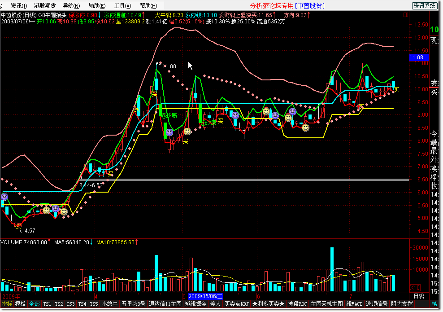Image resolution: width=443 pixels, height=312 pixels.
Task: Switch to the TS2 indicator tab
Action: tap(59, 304)
